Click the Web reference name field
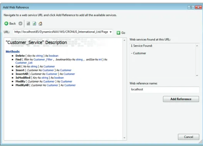This screenshot has height=146, width=203. [164, 90]
